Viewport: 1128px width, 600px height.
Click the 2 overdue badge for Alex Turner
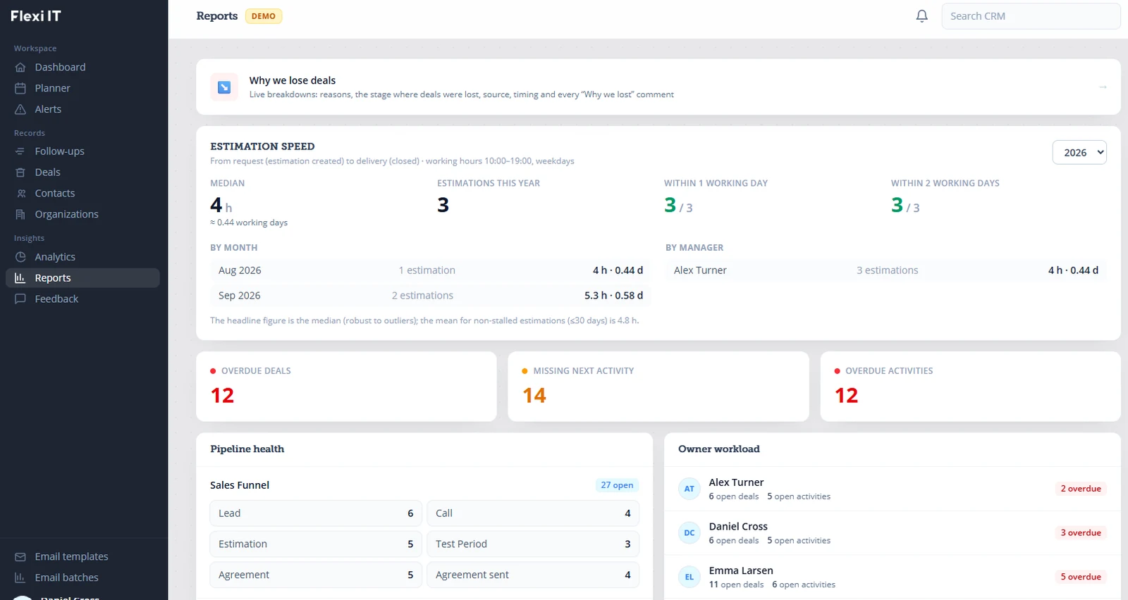pyautogui.click(x=1081, y=489)
